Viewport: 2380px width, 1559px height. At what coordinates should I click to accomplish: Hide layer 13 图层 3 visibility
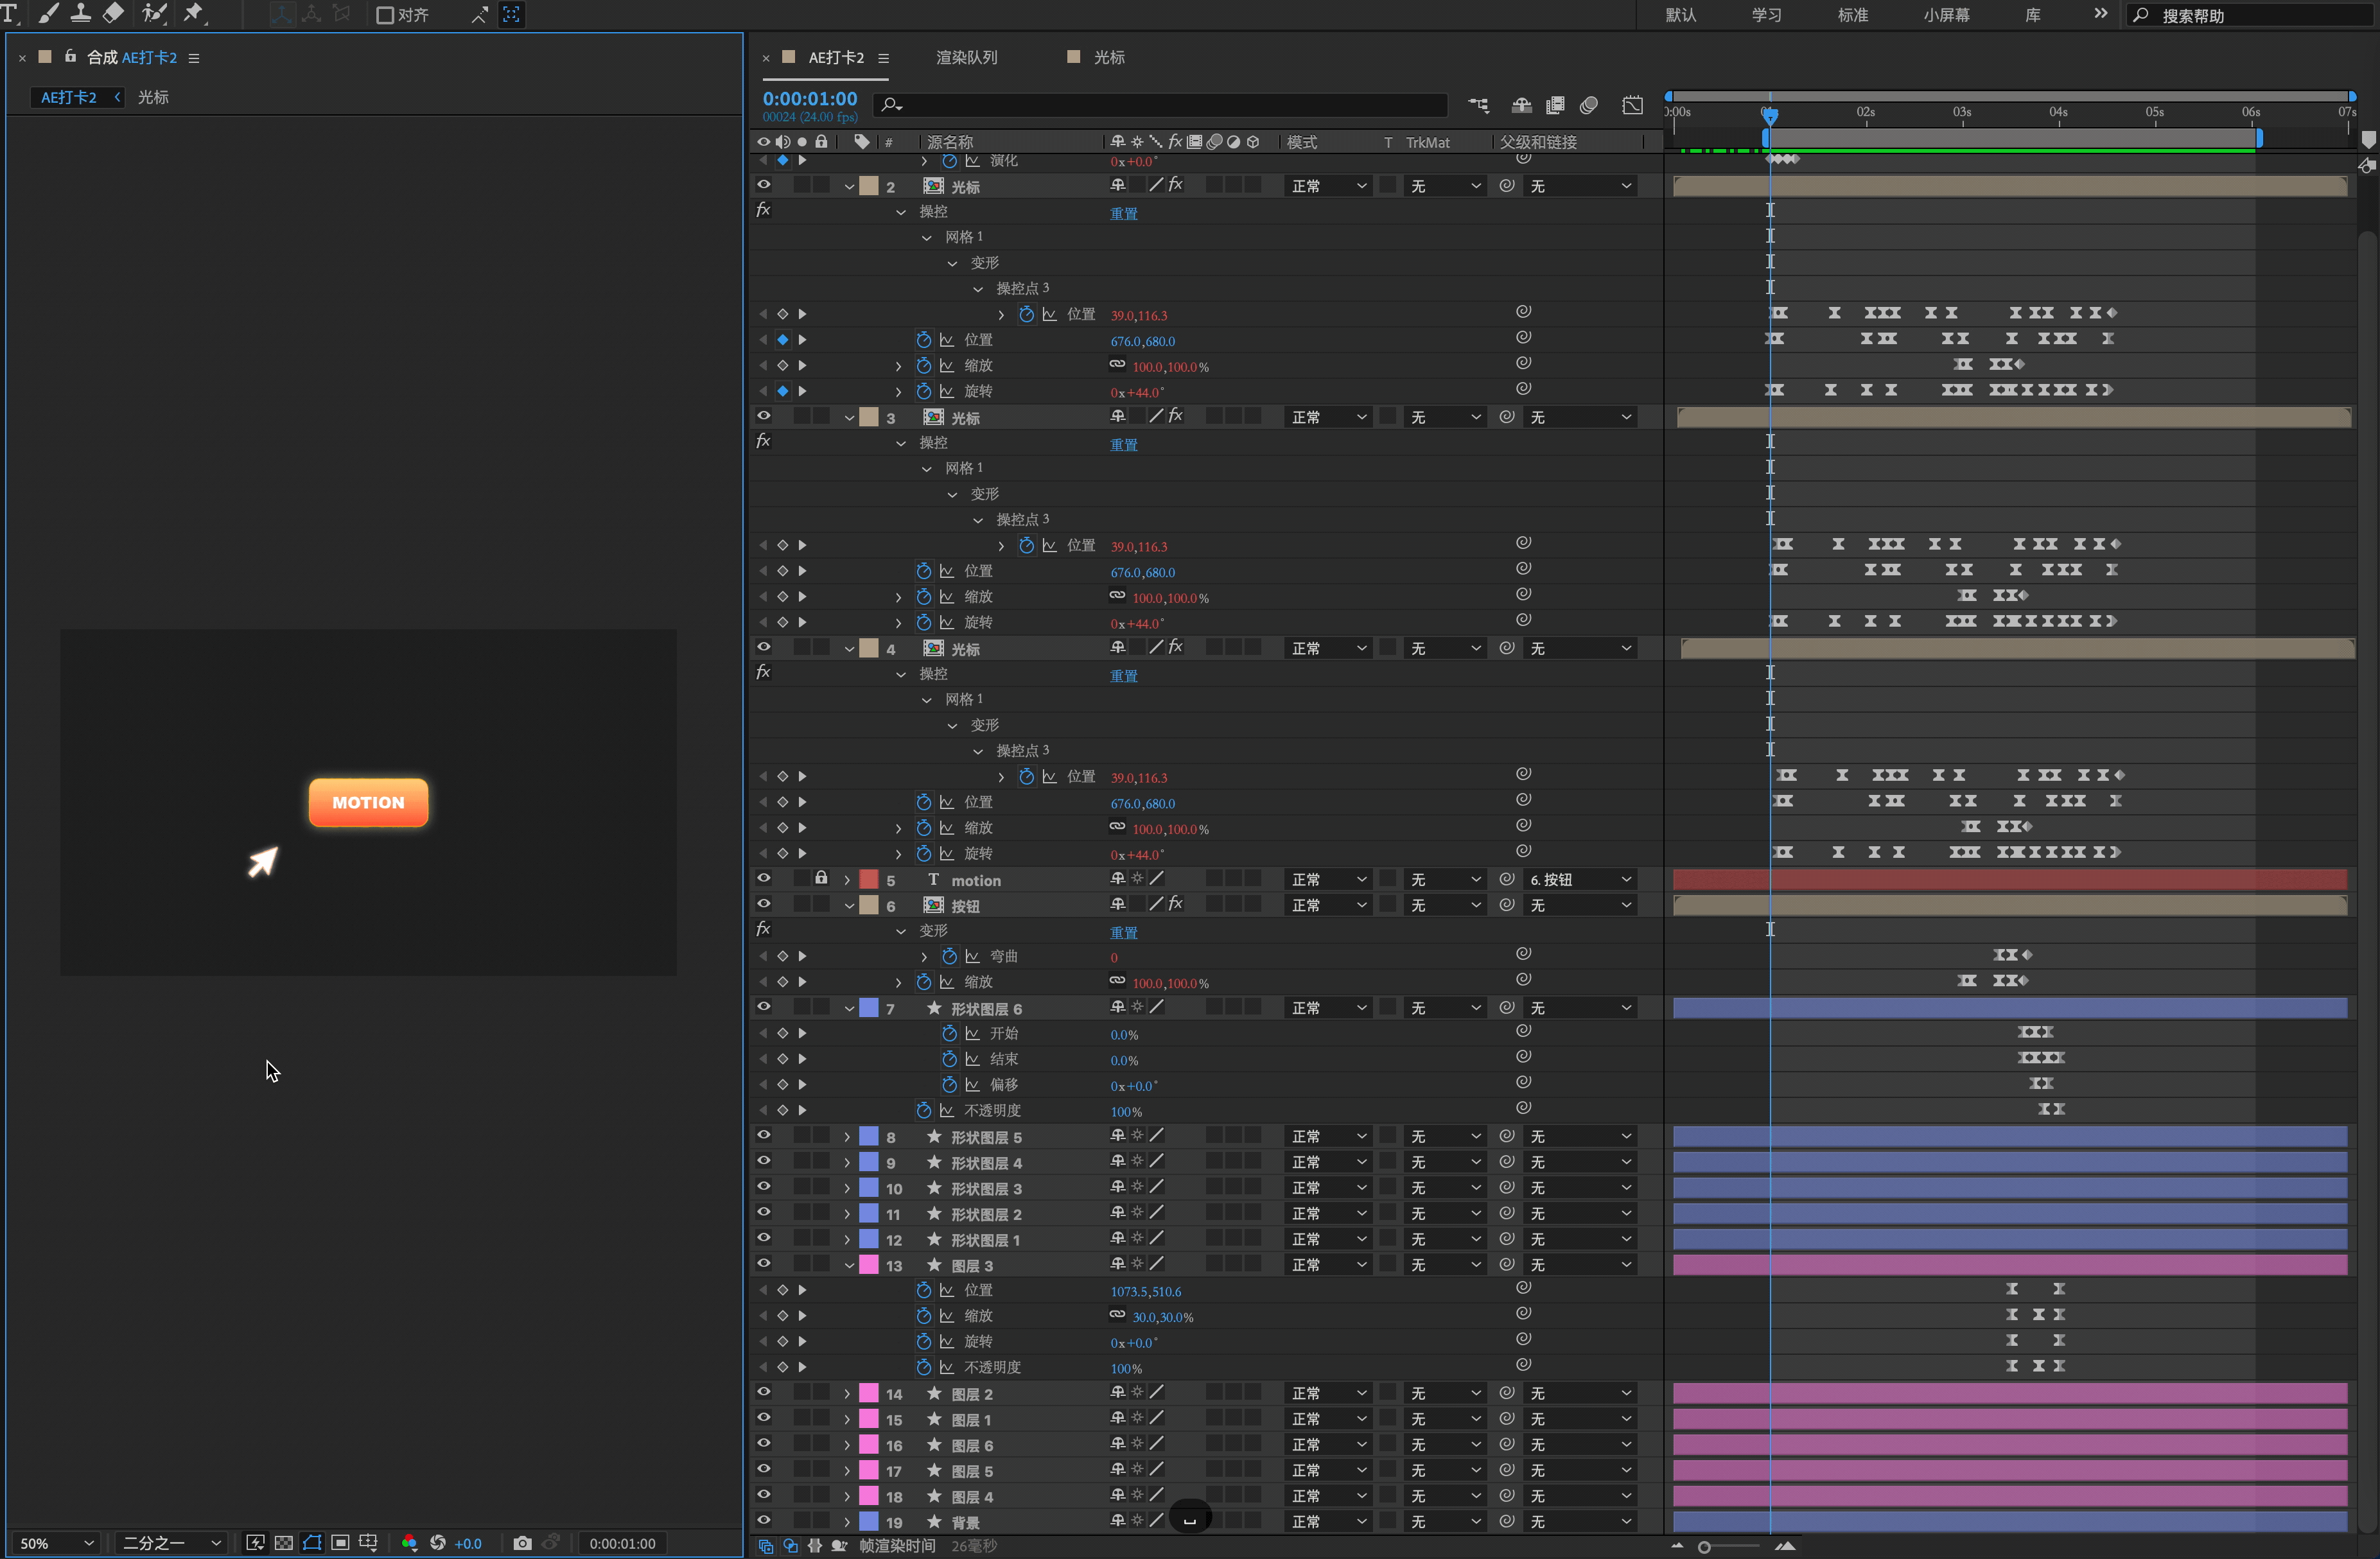click(x=763, y=1264)
